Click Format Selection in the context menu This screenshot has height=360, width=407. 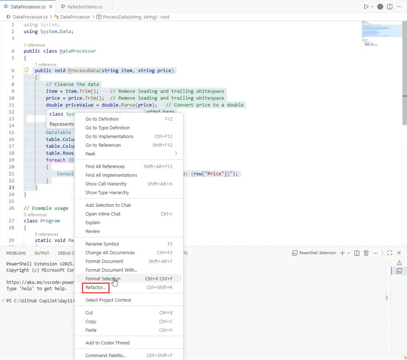pos(129,279)
